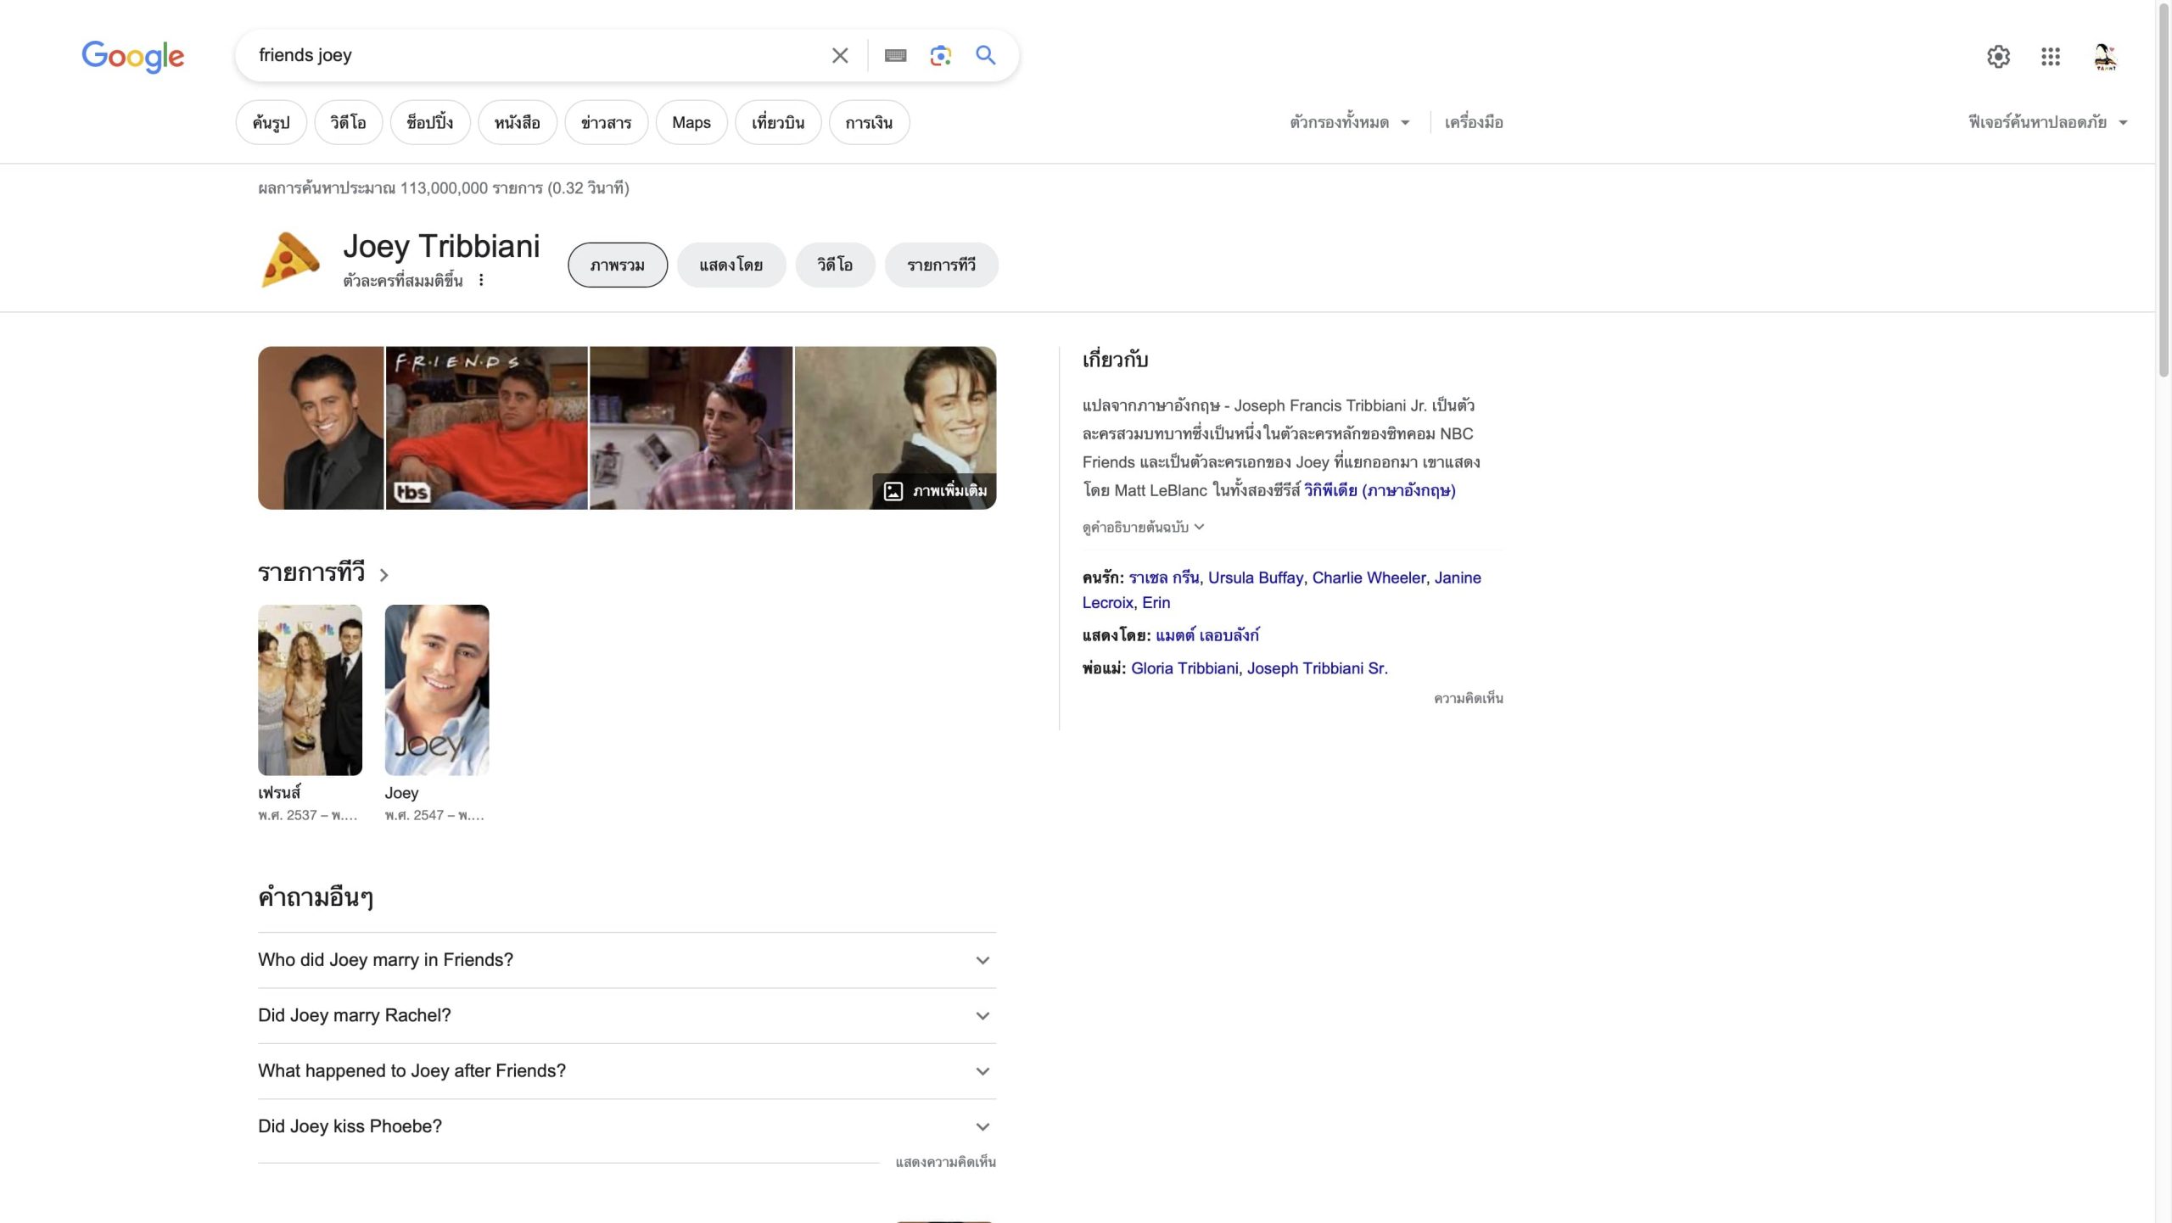Viewport: 2172px width, 1223px height.
Task: Open the ฟีเจอร์ค้นหาปลอดภัย SafeSearch dropdown
Action: click(2047, 122)
